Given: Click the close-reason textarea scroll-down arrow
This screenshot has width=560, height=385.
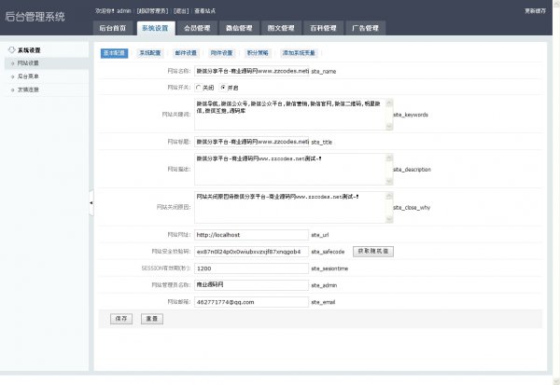Looking at the screenshot, I should pyautogui.click(x=389, y=219).
